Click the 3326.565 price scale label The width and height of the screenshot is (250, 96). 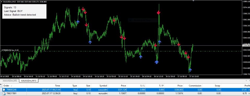[x=247, y=56]
